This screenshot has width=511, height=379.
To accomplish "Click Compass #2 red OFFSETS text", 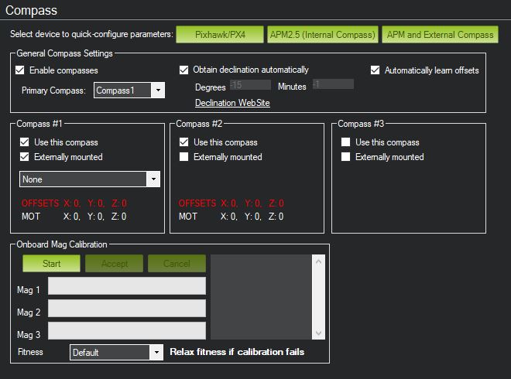I will pyautogui.click(x=231, y=203).
